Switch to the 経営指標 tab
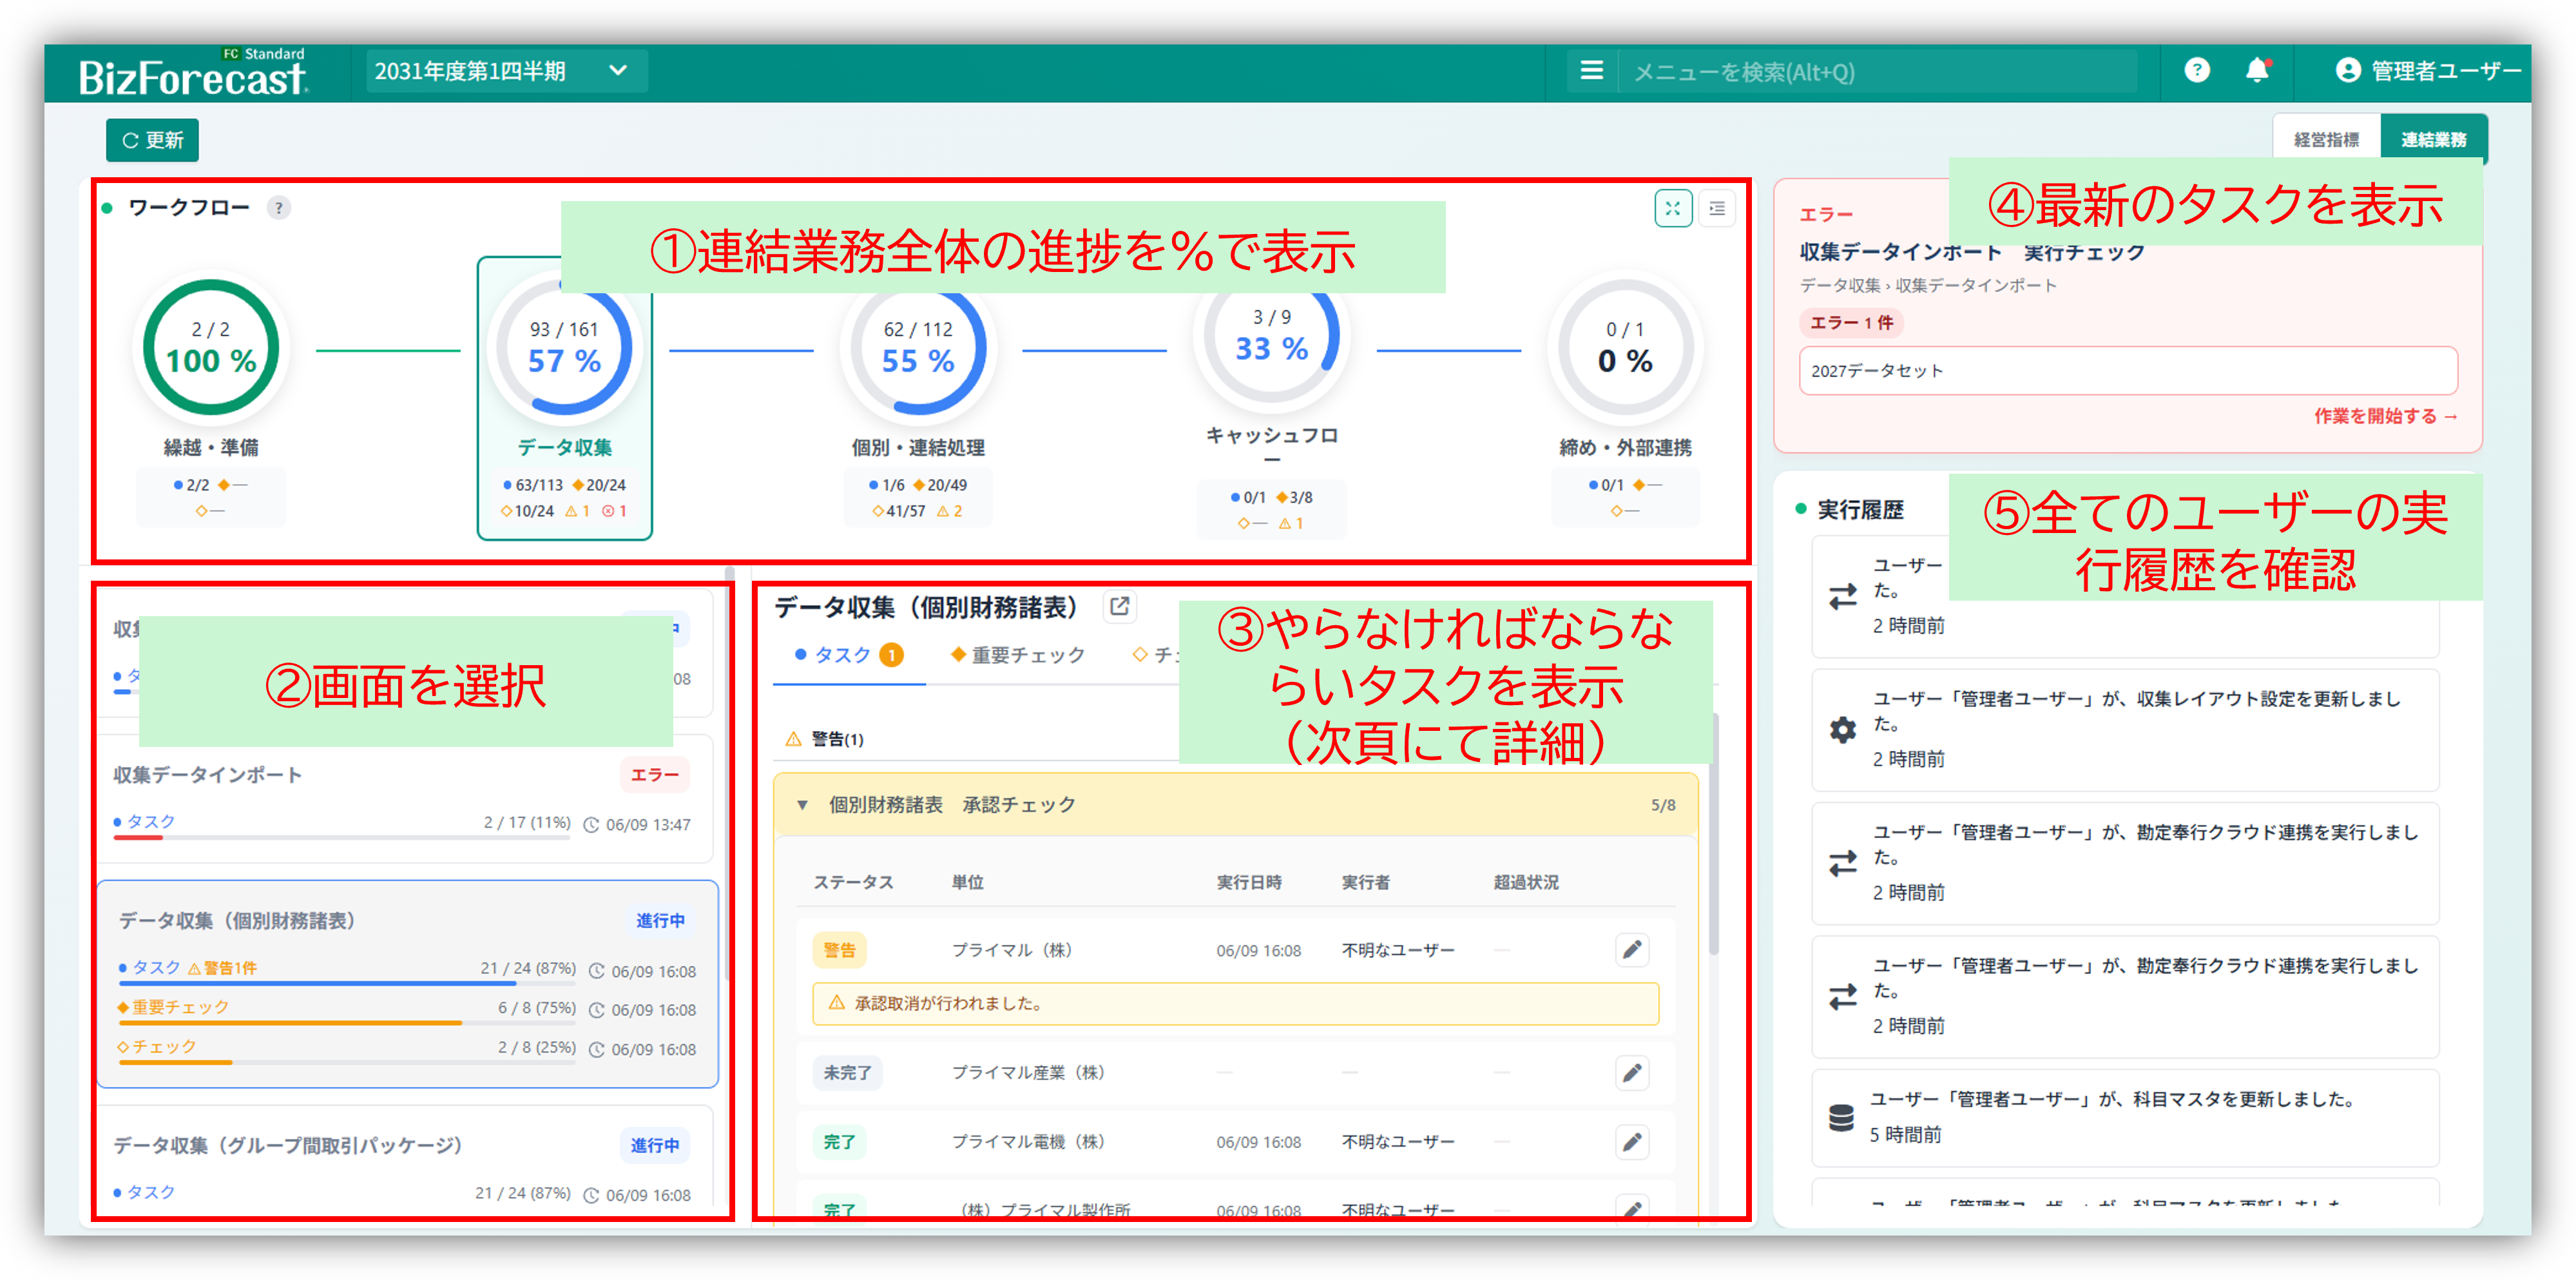Viewport: 2576px width, 1280px height. [2326, 140]
